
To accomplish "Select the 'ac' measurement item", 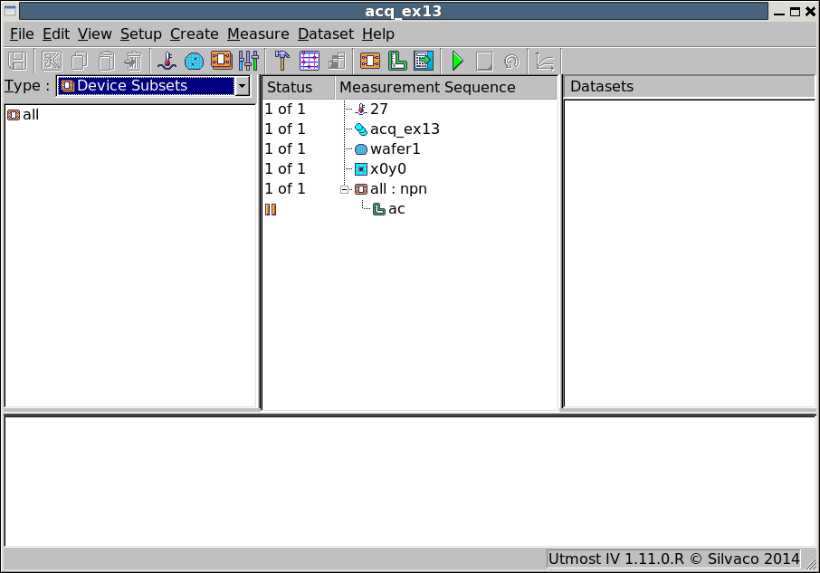I will pos(396,209).
